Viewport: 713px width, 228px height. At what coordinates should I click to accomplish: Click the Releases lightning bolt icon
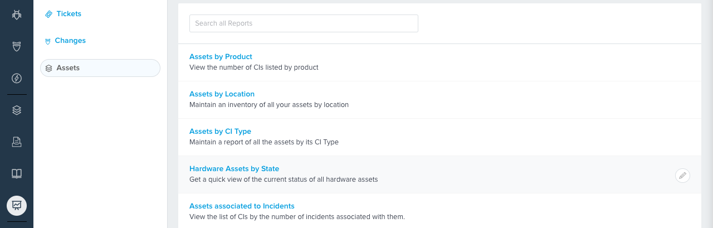pos(17,78)
